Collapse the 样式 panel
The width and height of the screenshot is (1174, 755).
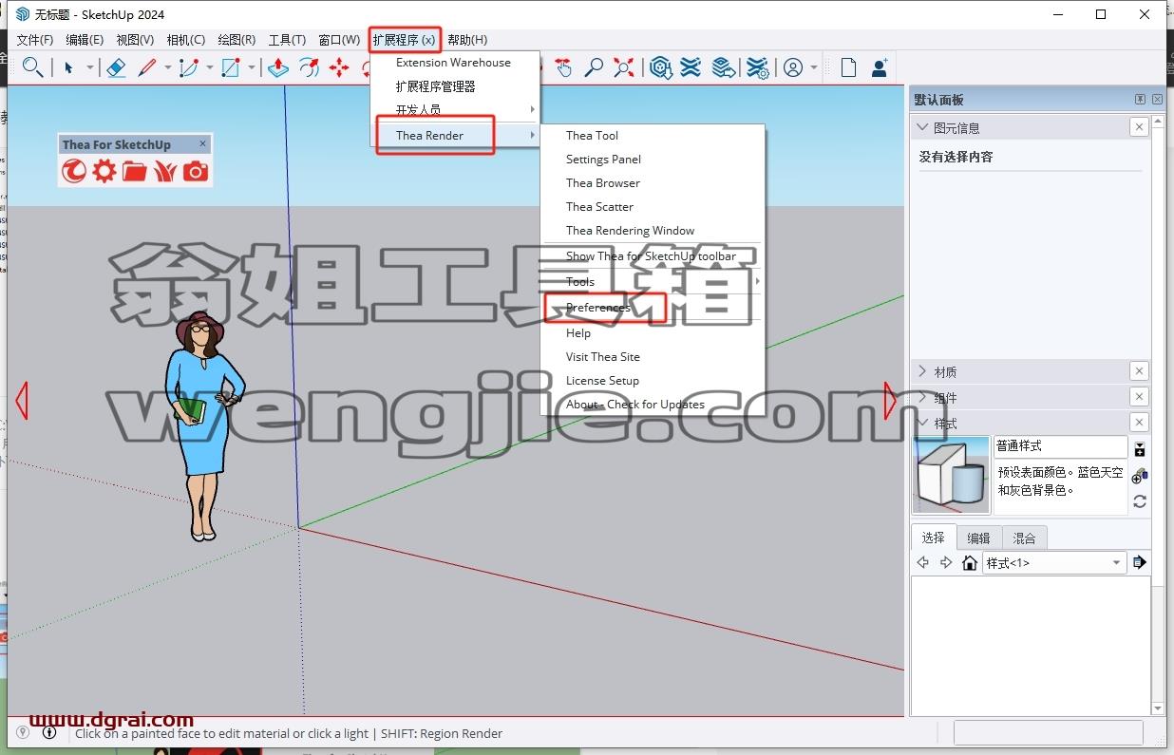[x=921, y=423]
